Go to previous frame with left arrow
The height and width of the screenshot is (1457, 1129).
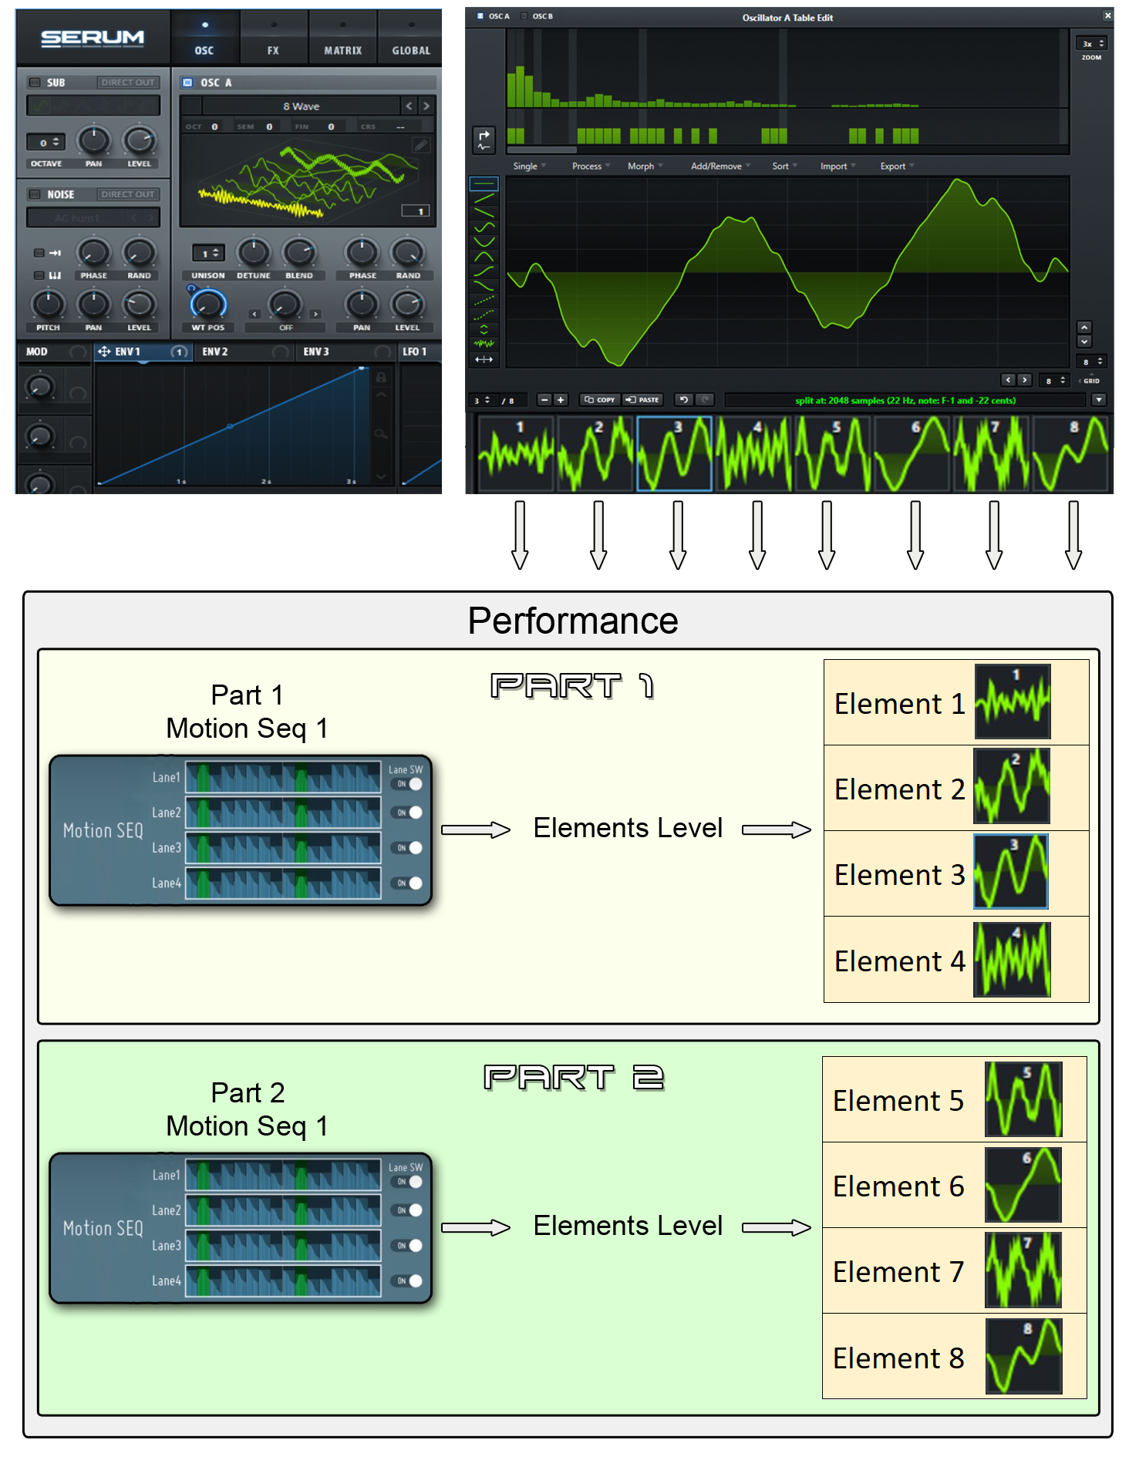1008,379
